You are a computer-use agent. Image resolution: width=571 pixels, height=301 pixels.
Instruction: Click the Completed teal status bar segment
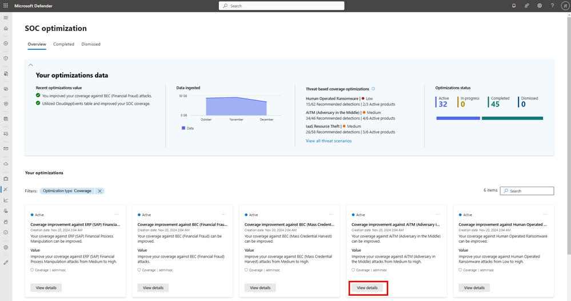(x=512, y=118)
